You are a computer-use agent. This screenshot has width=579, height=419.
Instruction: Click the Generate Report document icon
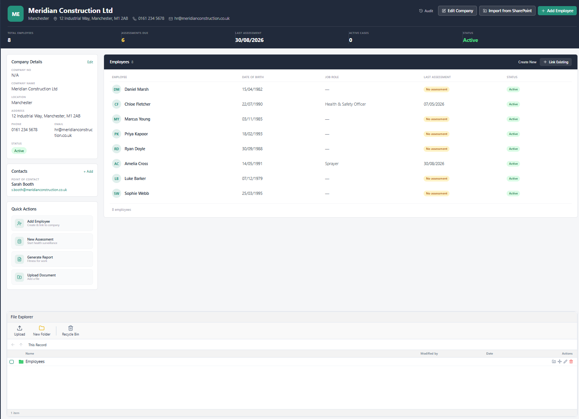pos(19,259)
